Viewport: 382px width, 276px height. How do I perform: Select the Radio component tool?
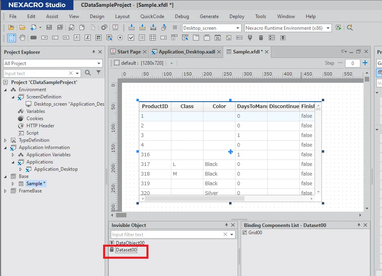120,38
